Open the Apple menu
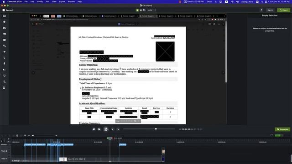Image resolution: width=292 pixels, height=164 pixels. (x=3, y=2)
